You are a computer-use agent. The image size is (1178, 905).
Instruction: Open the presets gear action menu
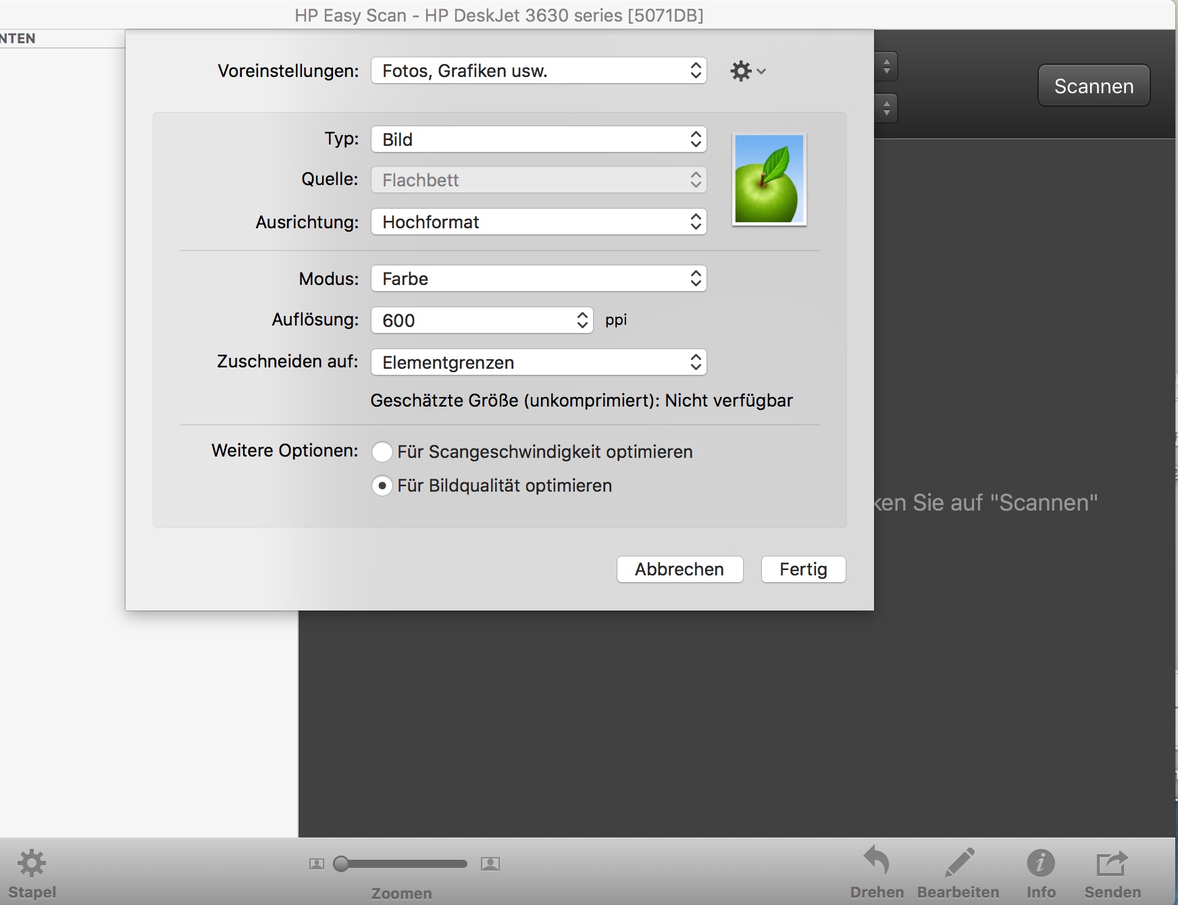(x=747, y=71)
